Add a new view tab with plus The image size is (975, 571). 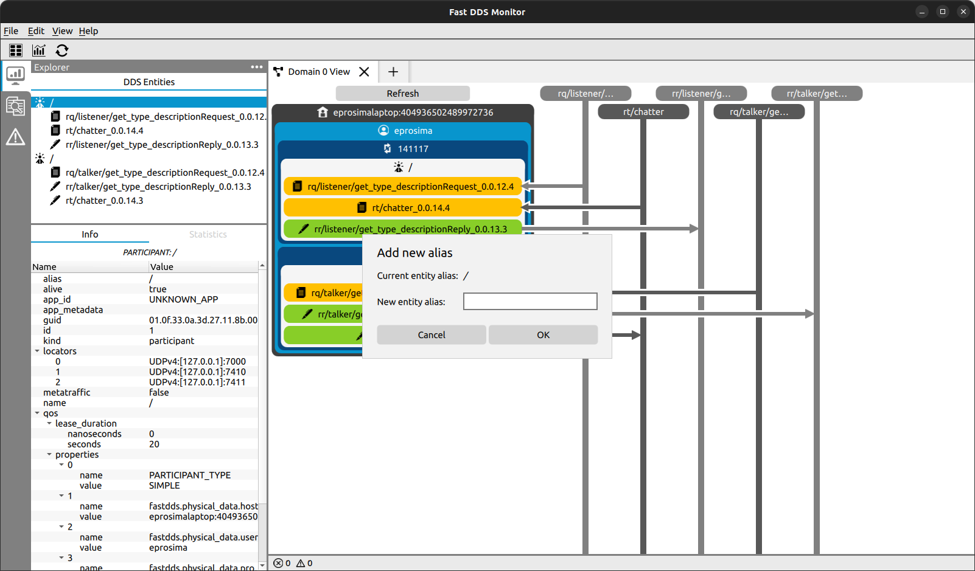point(393,72)
